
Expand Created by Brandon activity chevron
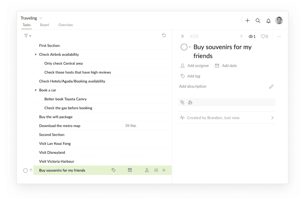[272, 118]
